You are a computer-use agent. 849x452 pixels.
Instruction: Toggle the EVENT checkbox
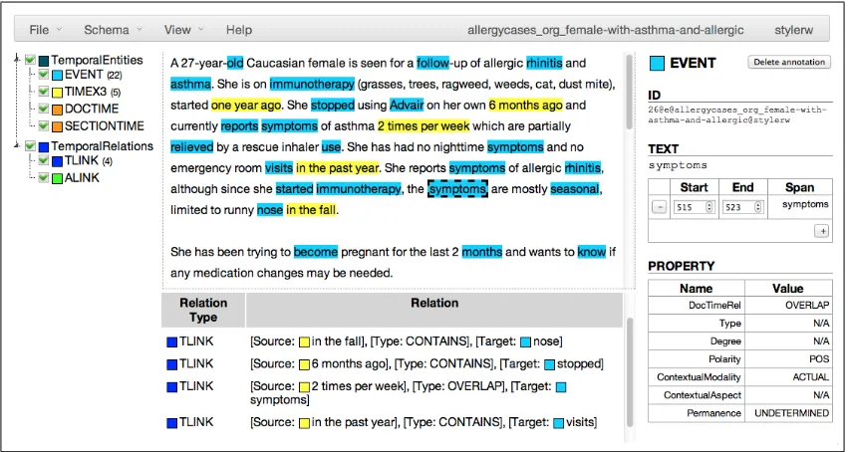[44, 75]
